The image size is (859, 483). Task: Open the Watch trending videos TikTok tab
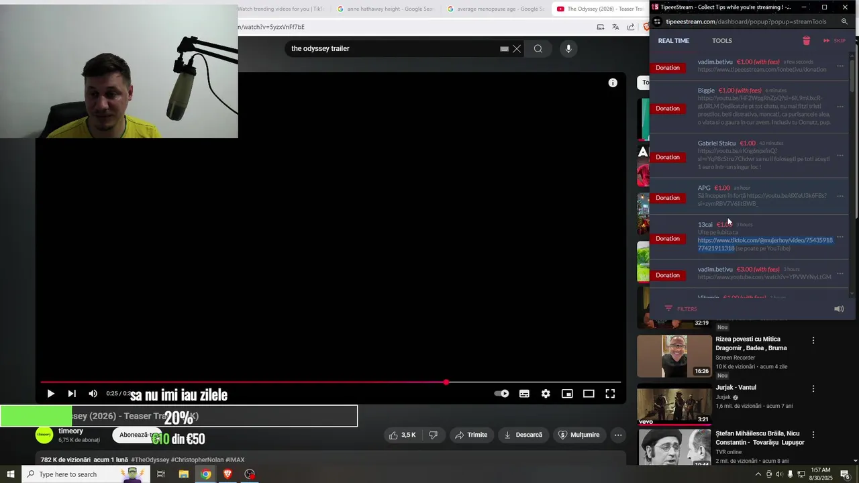281,9
